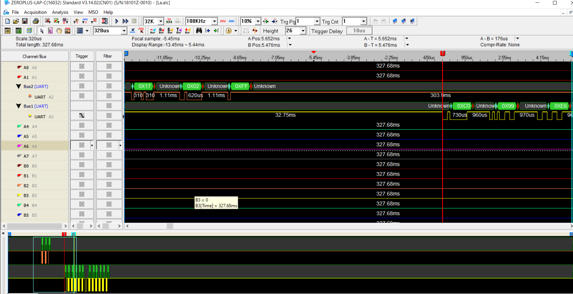Click the Go to T Bar icon
573x294 pixels.
pos(179,31)
